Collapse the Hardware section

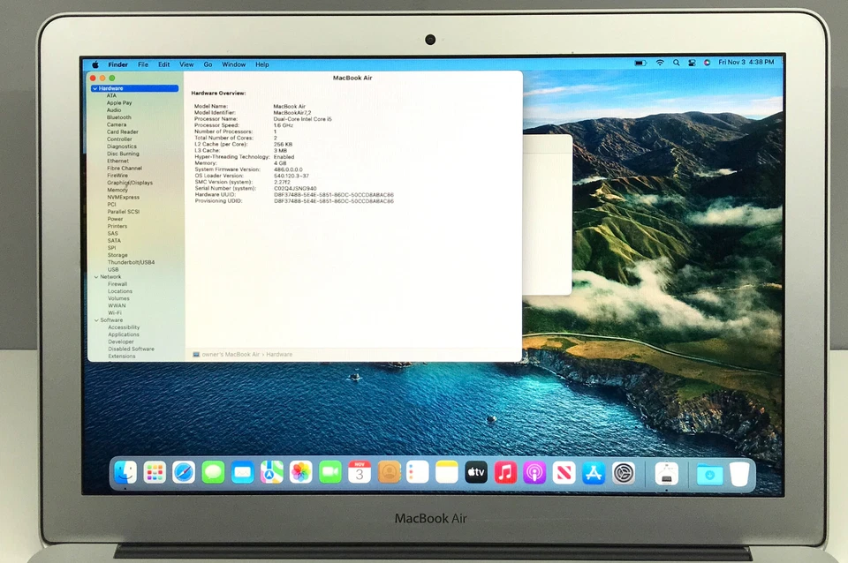tap(97, 87)
